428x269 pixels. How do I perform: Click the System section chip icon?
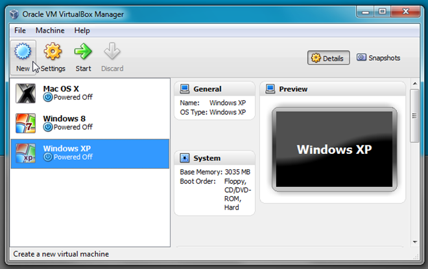point(185,158)
